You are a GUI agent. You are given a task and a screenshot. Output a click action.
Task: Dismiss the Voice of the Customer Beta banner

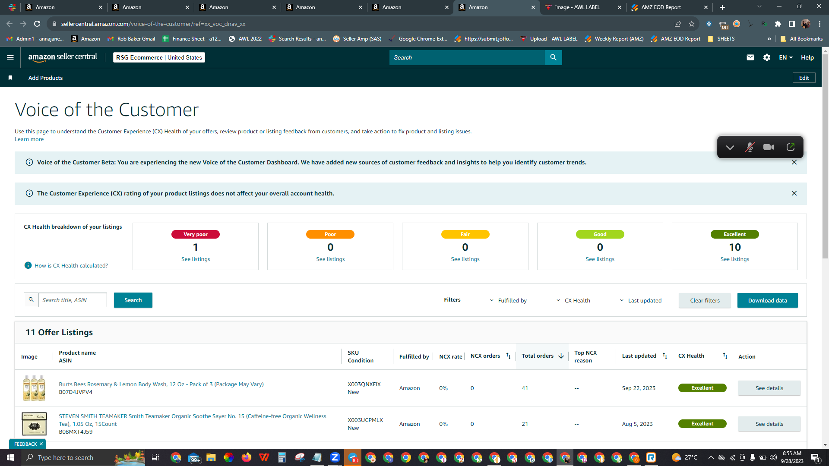point(794,162)
